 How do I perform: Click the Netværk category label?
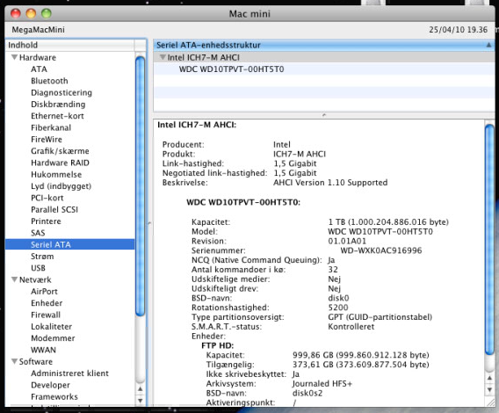point(35,279)
